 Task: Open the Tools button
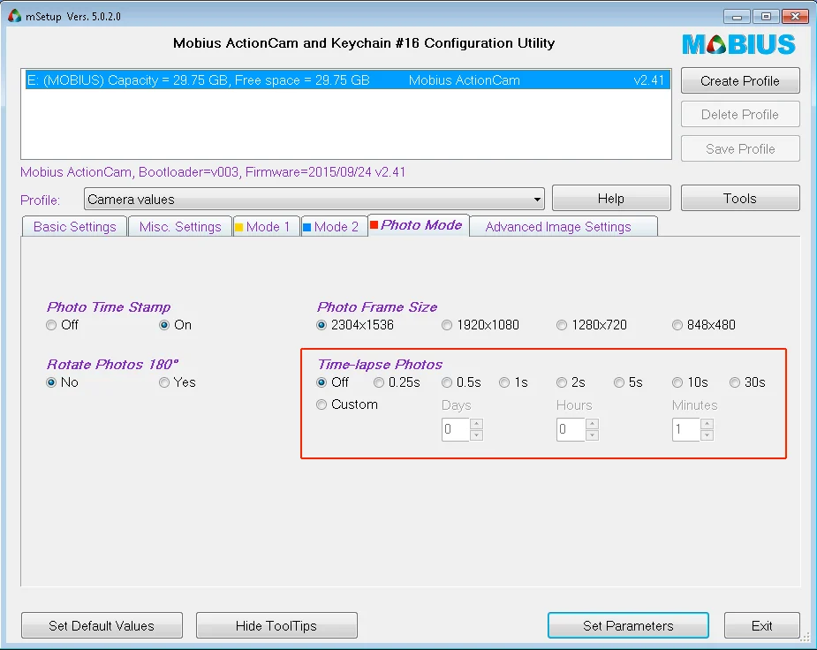click(740, 199)
